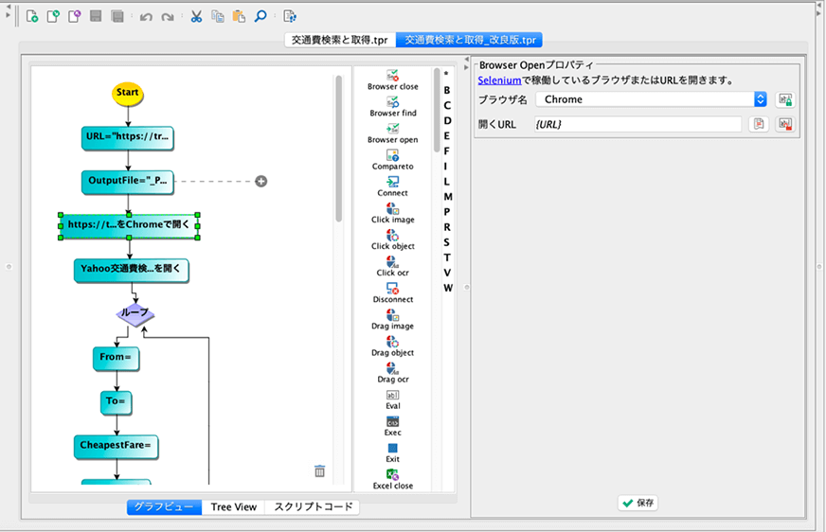Jump to letter B in command index

(447, 90)
